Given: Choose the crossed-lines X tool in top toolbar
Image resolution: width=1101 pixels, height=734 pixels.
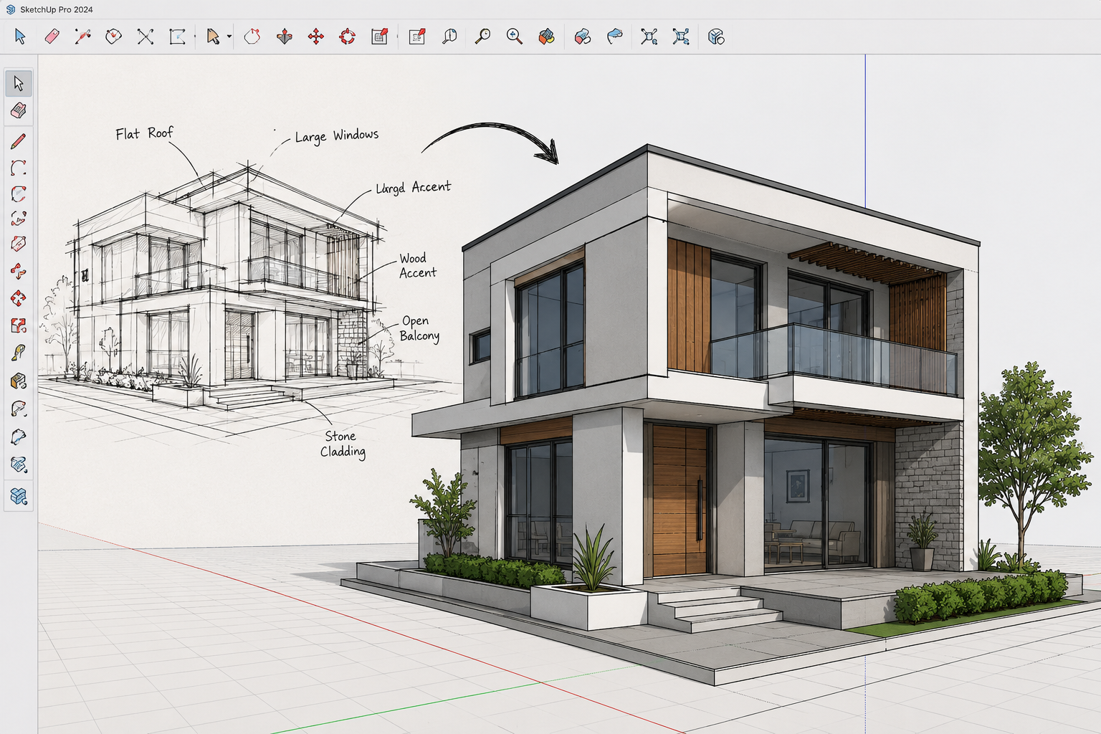Looking at the screenshot, I should (x=146, y=37).
